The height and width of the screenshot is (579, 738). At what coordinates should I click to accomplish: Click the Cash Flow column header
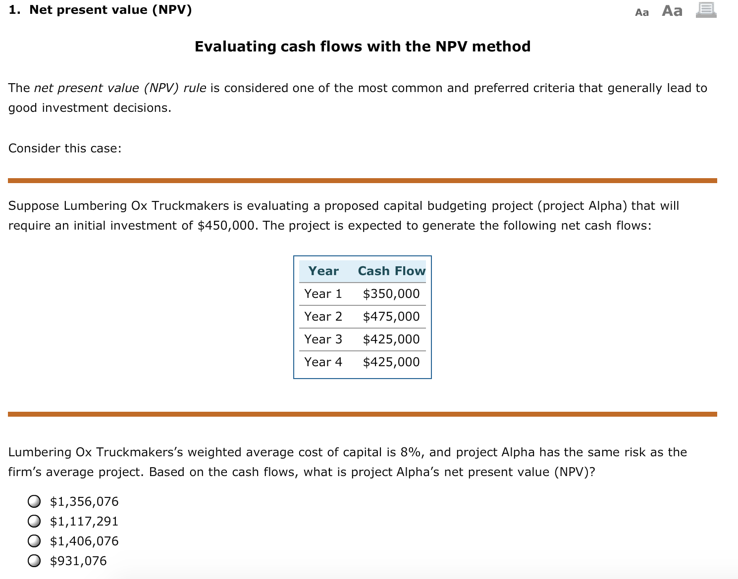click(x=392, y=271)
